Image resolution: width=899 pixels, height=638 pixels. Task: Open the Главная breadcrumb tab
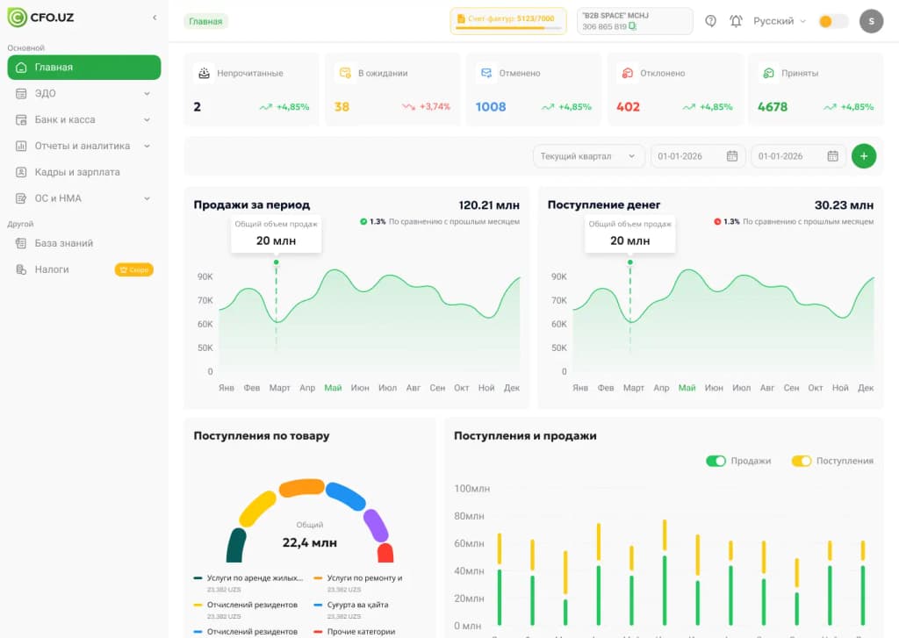coord(205,19)
